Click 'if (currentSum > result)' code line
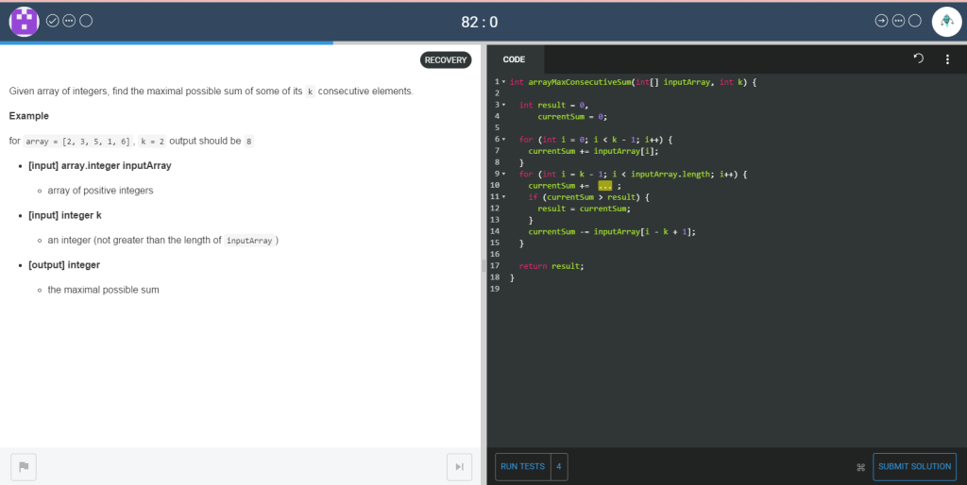The height and width of the screenshot is (485, 967). (x=588, y=197)
